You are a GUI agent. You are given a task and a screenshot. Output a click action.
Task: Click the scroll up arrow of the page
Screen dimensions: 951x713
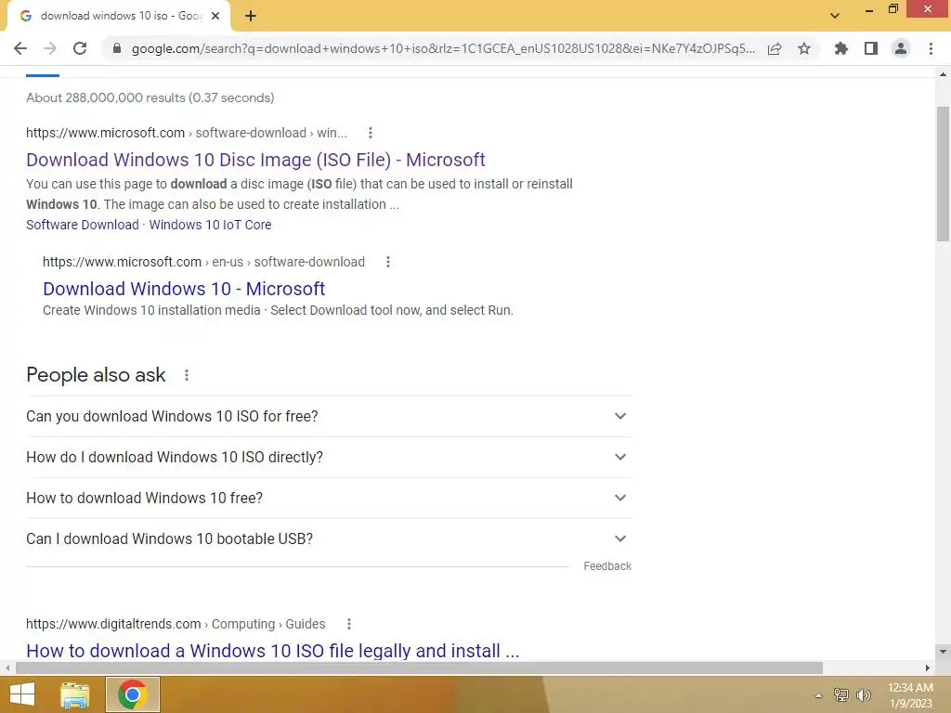[943, 74]
